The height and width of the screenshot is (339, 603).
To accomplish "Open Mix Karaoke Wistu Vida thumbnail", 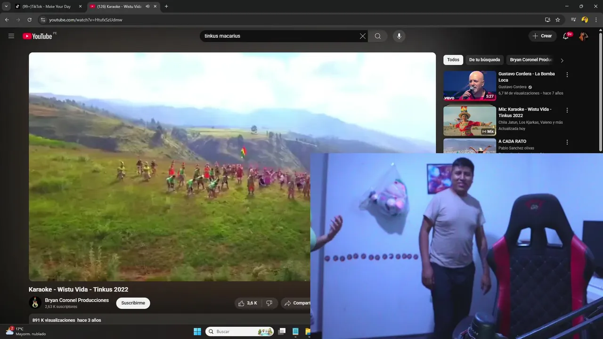I will tap(470, 121).
